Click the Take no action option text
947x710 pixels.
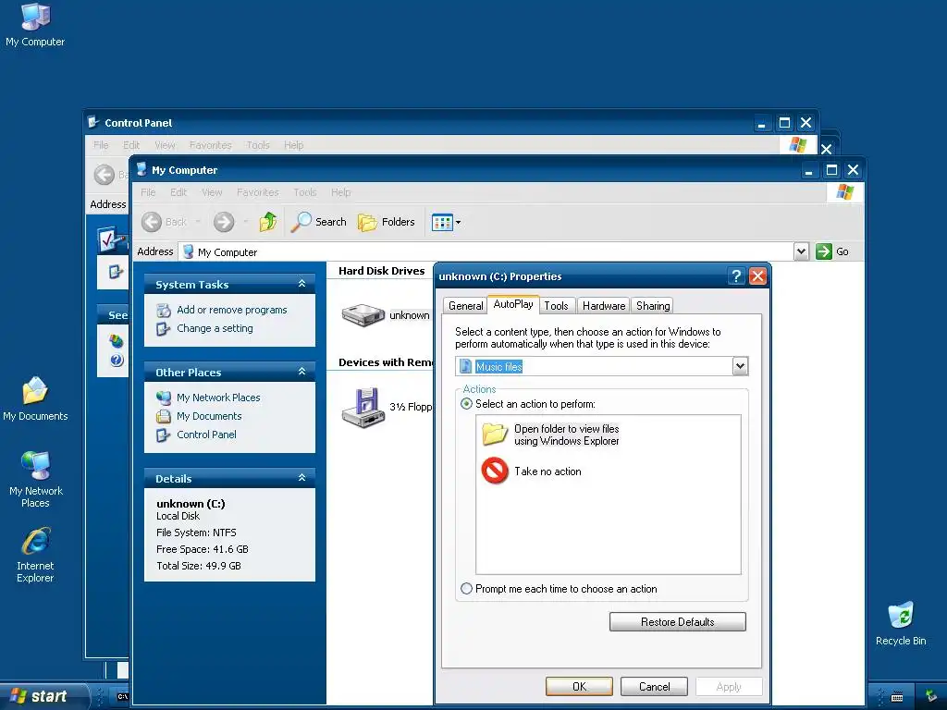(547, 471)
